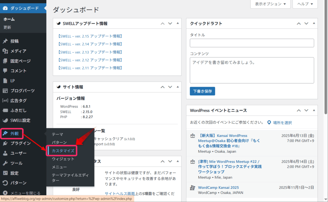Viewport: 328px width, 202px height.
Task: Click the Dashboard gauge icon in sidebar
Action: coord(5,8)
